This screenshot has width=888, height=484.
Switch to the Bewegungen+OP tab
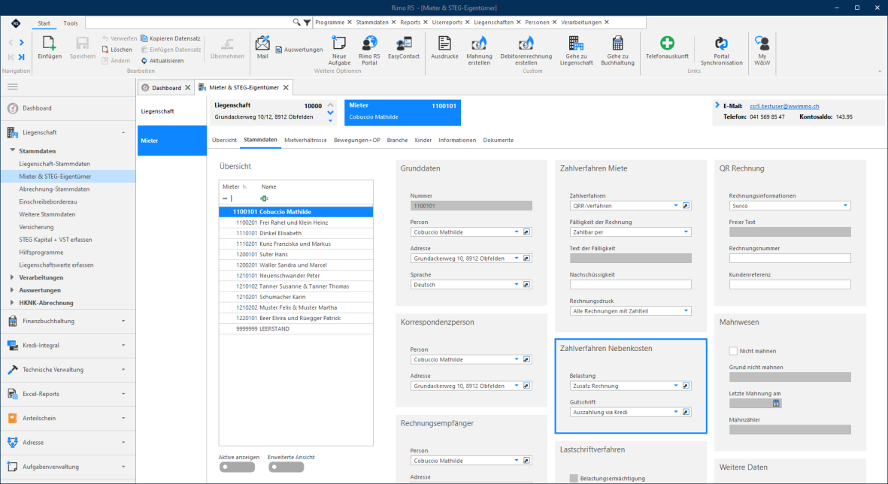(357, 141)
